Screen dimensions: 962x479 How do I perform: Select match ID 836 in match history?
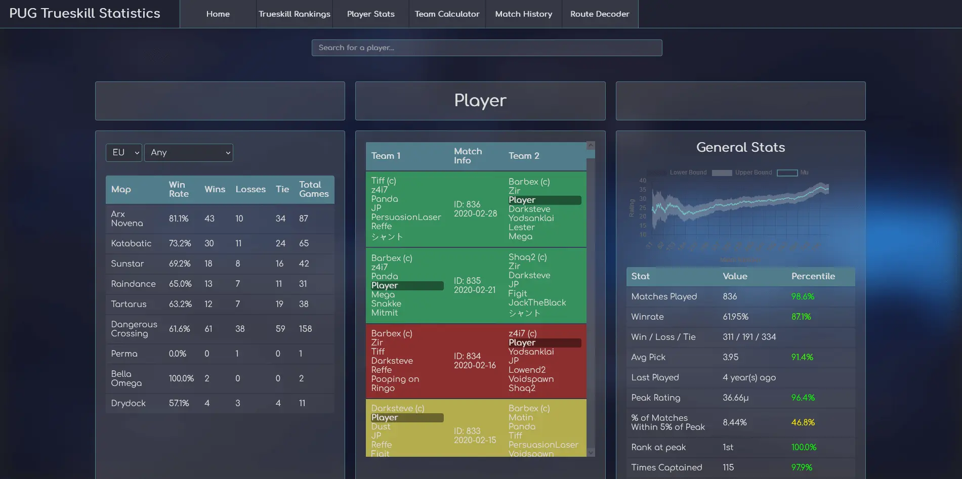pos(475,209)
